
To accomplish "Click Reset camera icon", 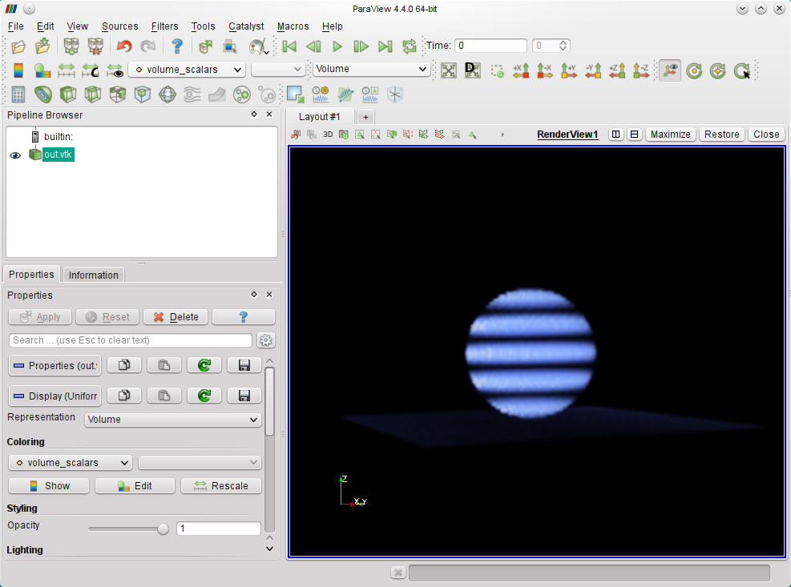I will tap(449, 70).
